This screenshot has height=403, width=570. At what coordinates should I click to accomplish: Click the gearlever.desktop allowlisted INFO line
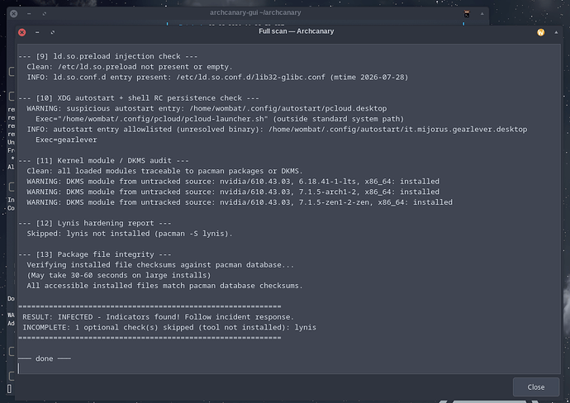coord(277,130)
